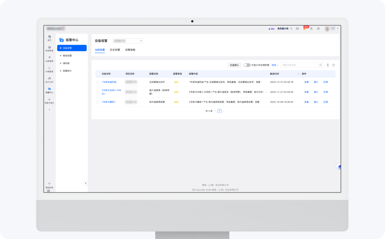Open 能源管理 in the left sidebar
Screen dimensions: 385x239
tap(49, 48)
